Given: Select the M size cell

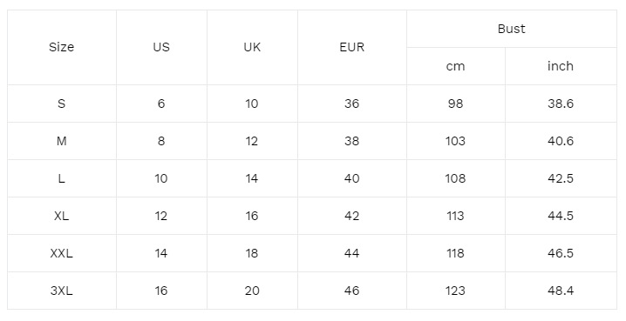Looking at the screenshot, I should (62, 141).
